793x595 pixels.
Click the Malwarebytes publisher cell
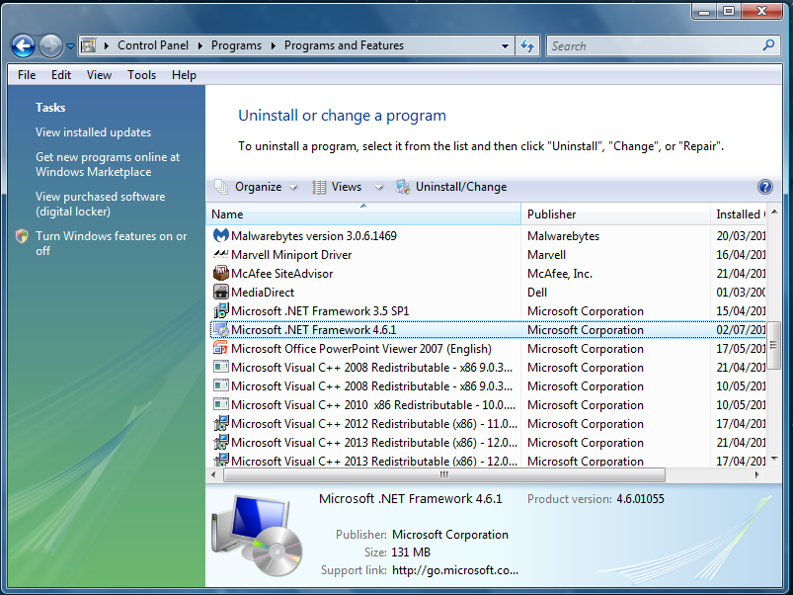(563, 236)
